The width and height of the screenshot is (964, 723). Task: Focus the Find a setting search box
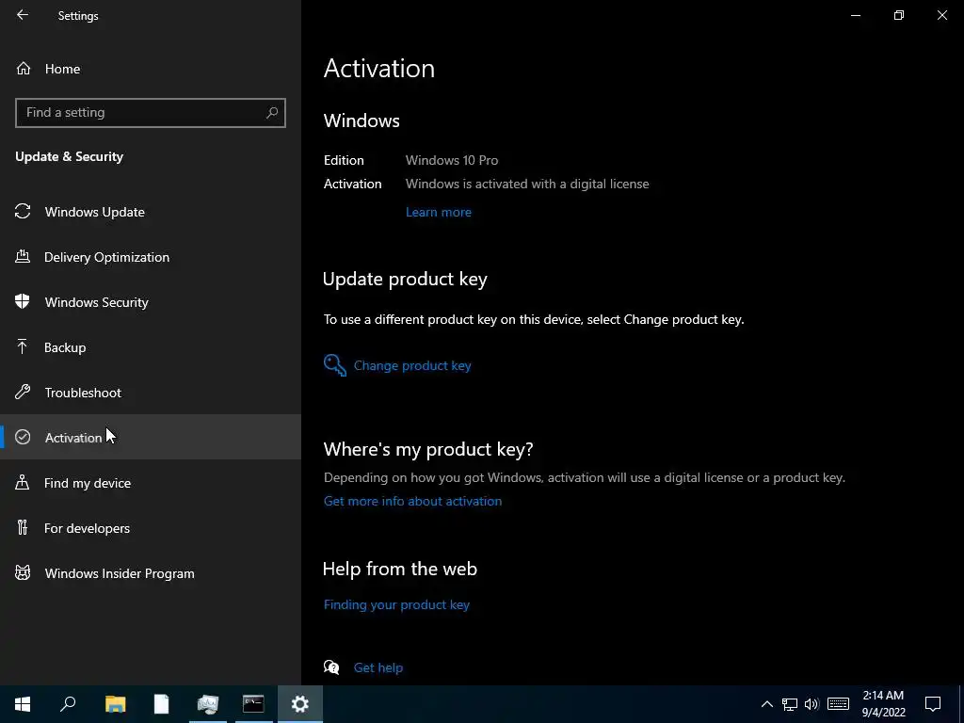tap(151, 113)
